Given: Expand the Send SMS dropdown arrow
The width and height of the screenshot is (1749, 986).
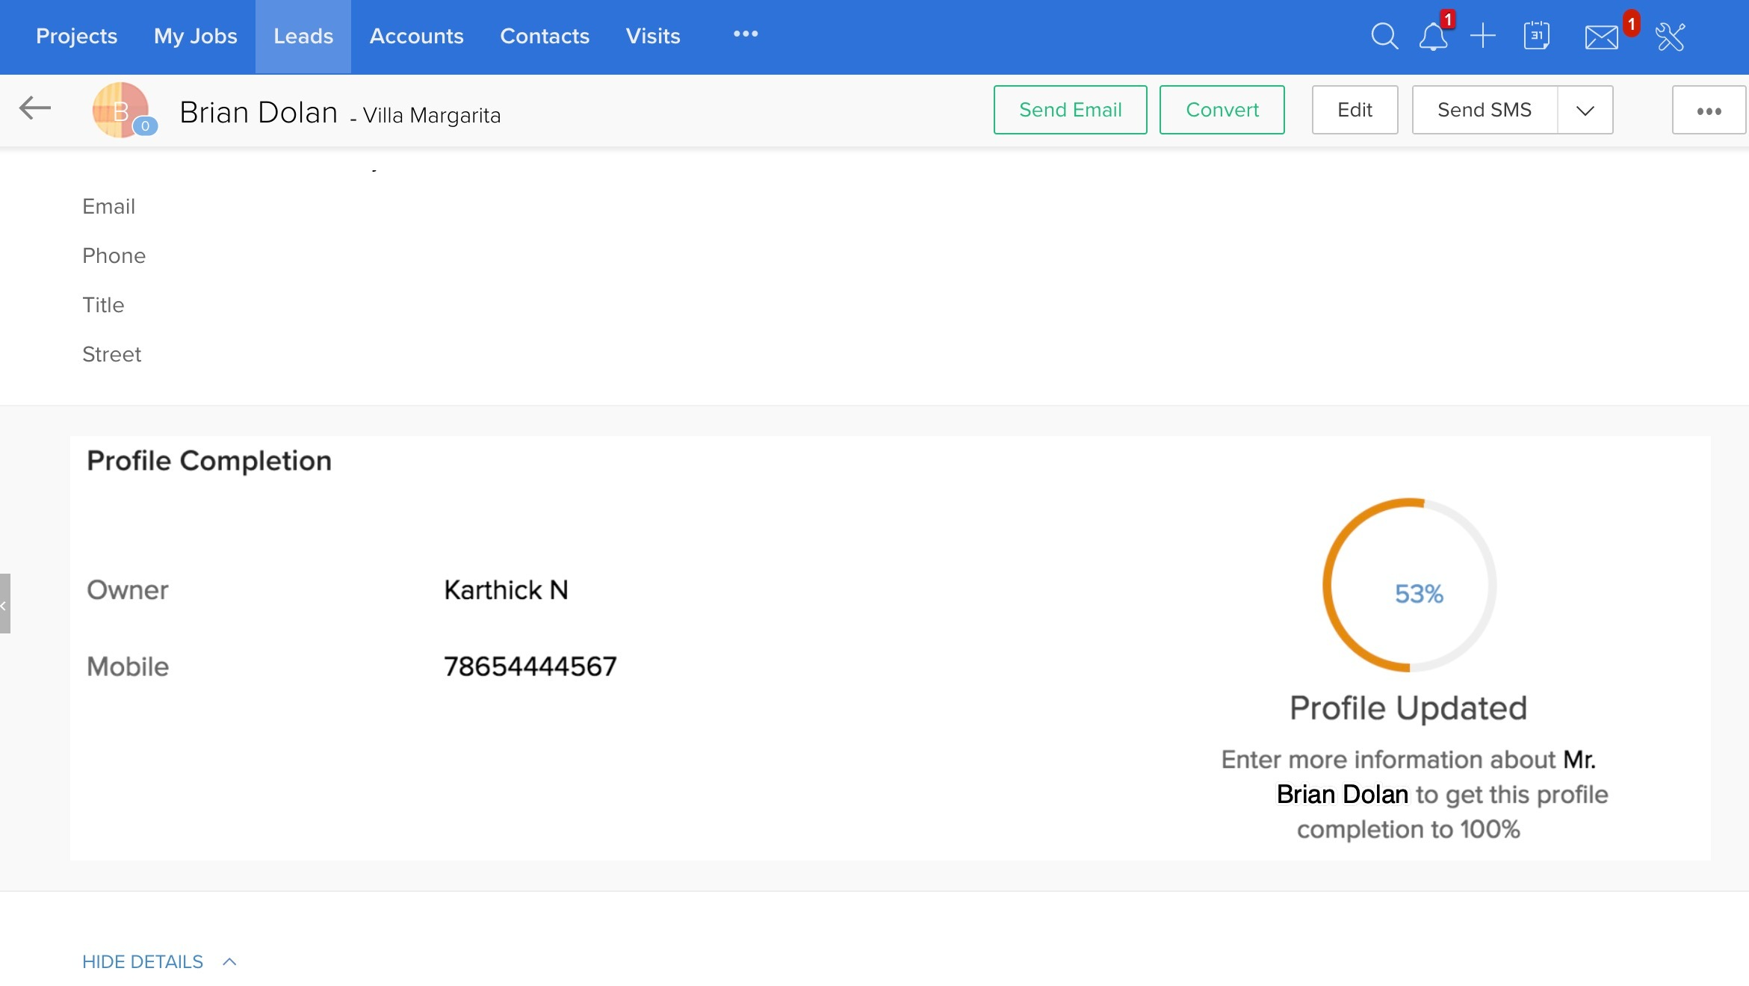Looking at the screenshot, I should click(x=1585, y=111).
